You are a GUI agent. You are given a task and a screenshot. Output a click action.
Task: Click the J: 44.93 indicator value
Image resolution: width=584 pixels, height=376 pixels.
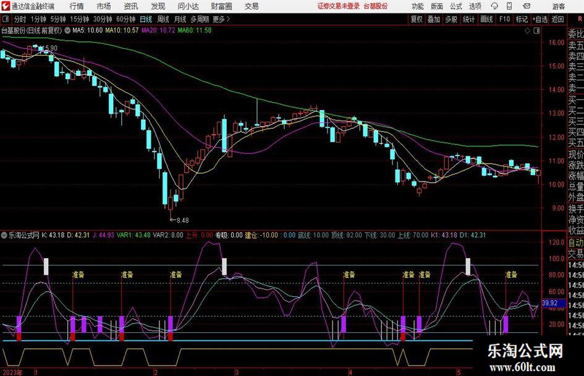click(x=103, y=235)
